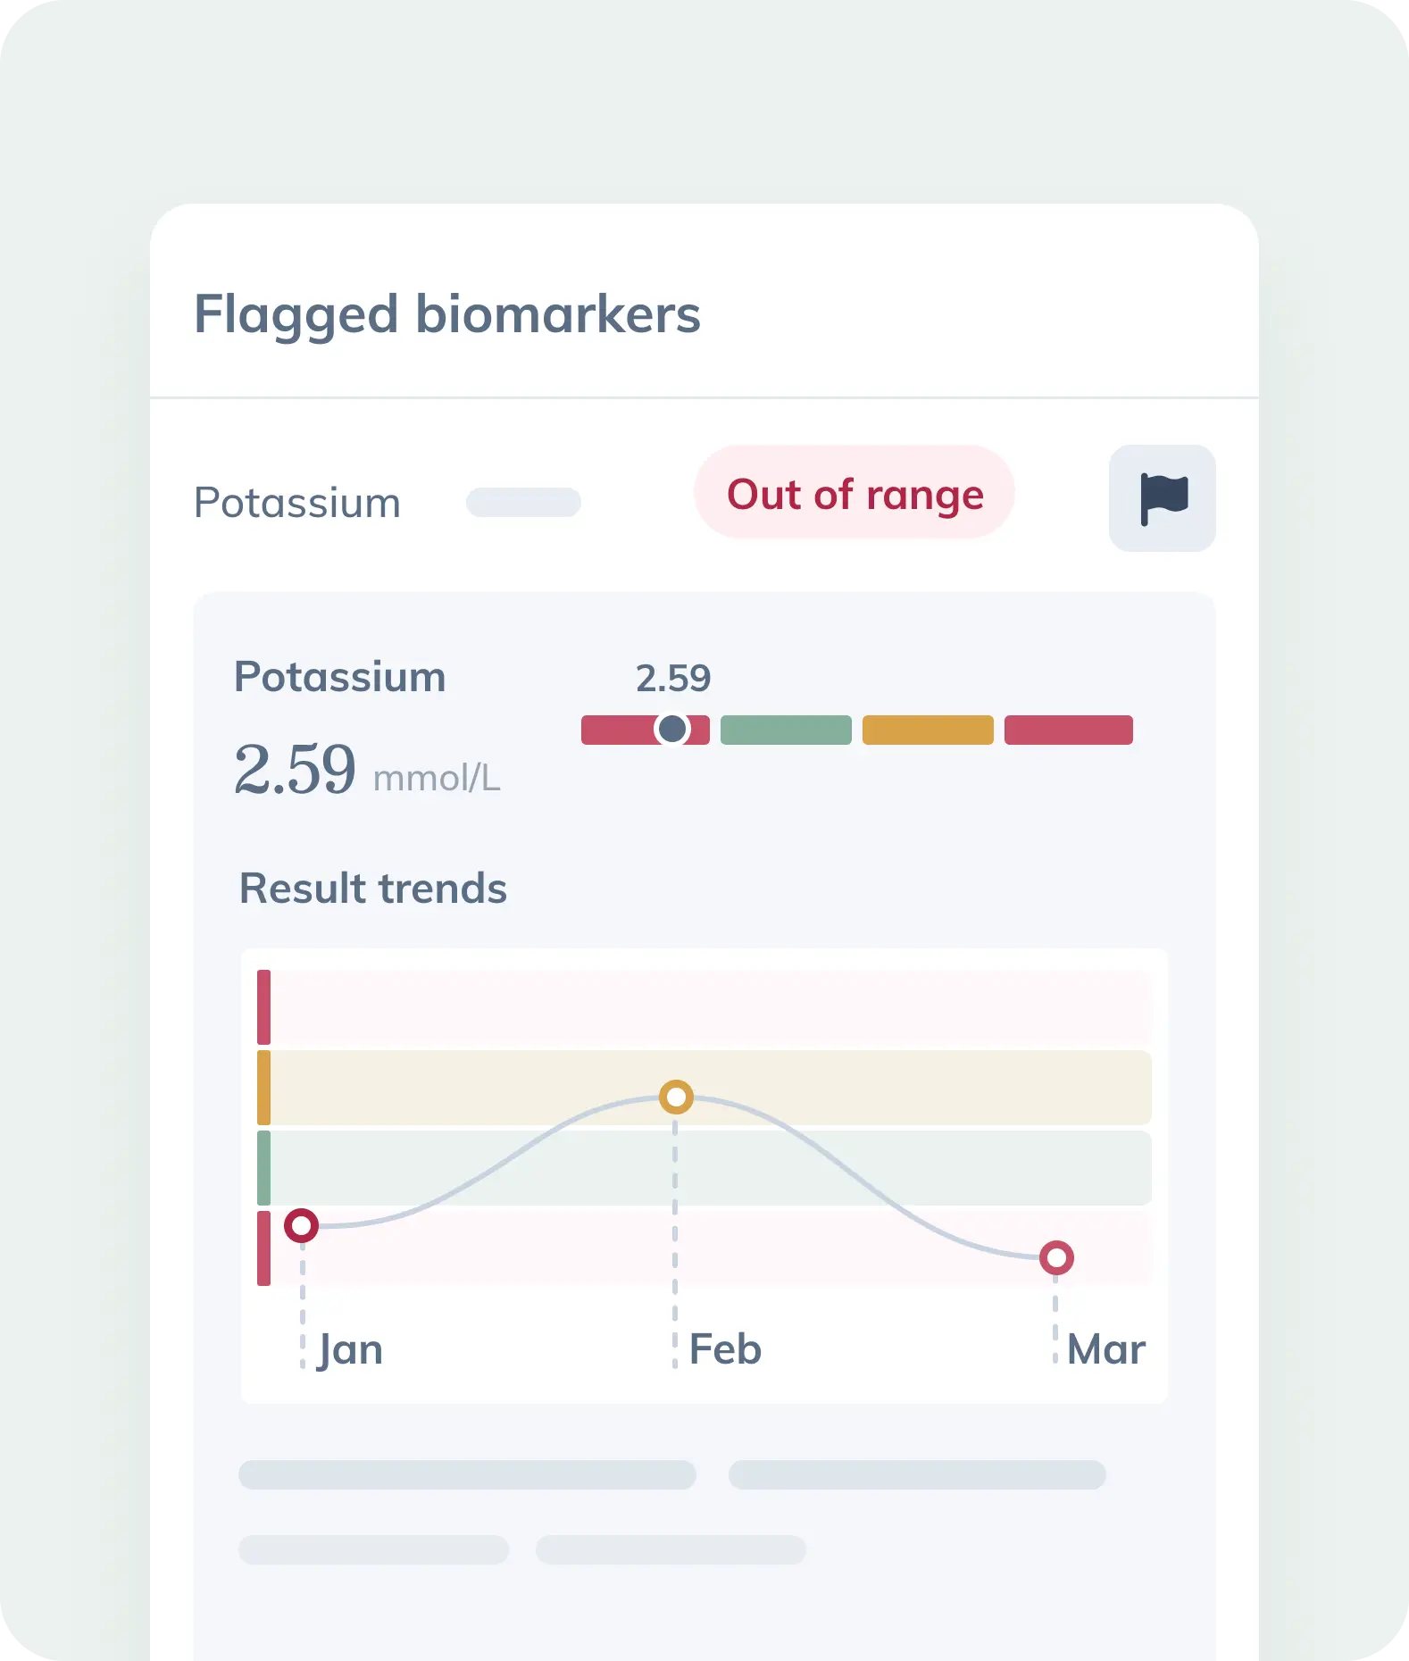Viewport: 1409px width, 1661px height.
Task: Click the round marker on the range bar
Action: pos(672,729)
